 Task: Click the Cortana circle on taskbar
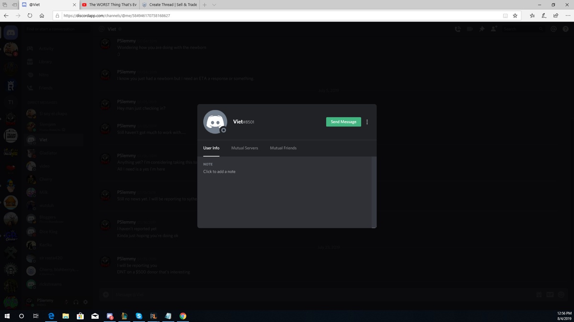pyautogui.click(x=22, y=316)
